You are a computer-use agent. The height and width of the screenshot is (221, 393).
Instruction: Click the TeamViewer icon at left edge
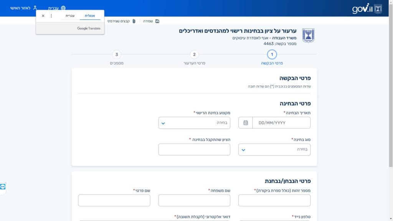click(3, 186)
